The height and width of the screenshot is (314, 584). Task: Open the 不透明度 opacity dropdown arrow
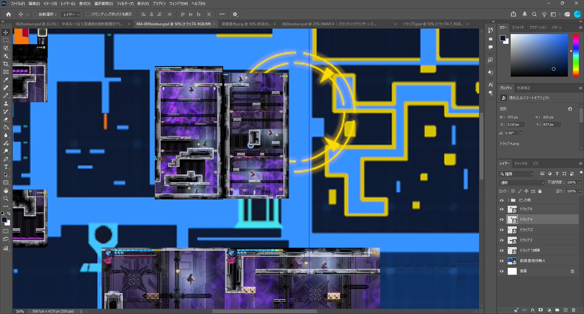580,183
